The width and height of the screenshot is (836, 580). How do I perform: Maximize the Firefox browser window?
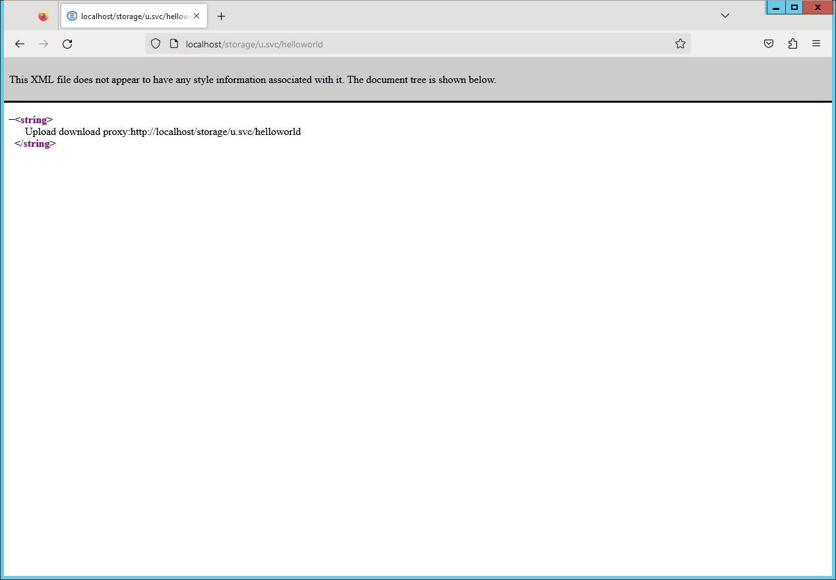coord(794,7)
